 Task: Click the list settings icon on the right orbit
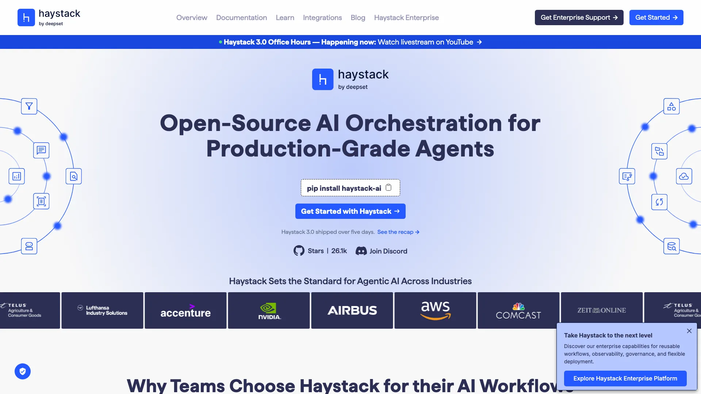(627, 177)
